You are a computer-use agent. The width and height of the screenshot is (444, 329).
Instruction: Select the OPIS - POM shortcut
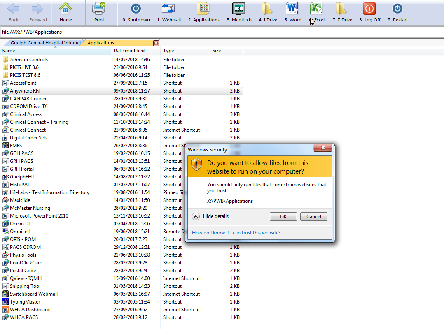23,239
